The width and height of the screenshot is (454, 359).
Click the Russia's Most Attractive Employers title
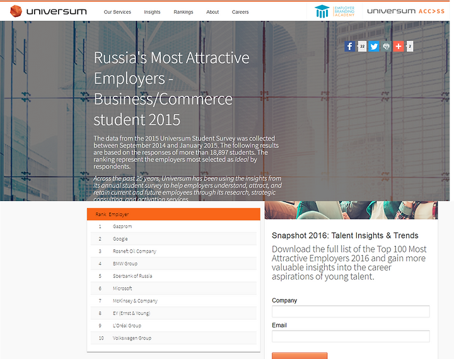click(x=172, y=89)
